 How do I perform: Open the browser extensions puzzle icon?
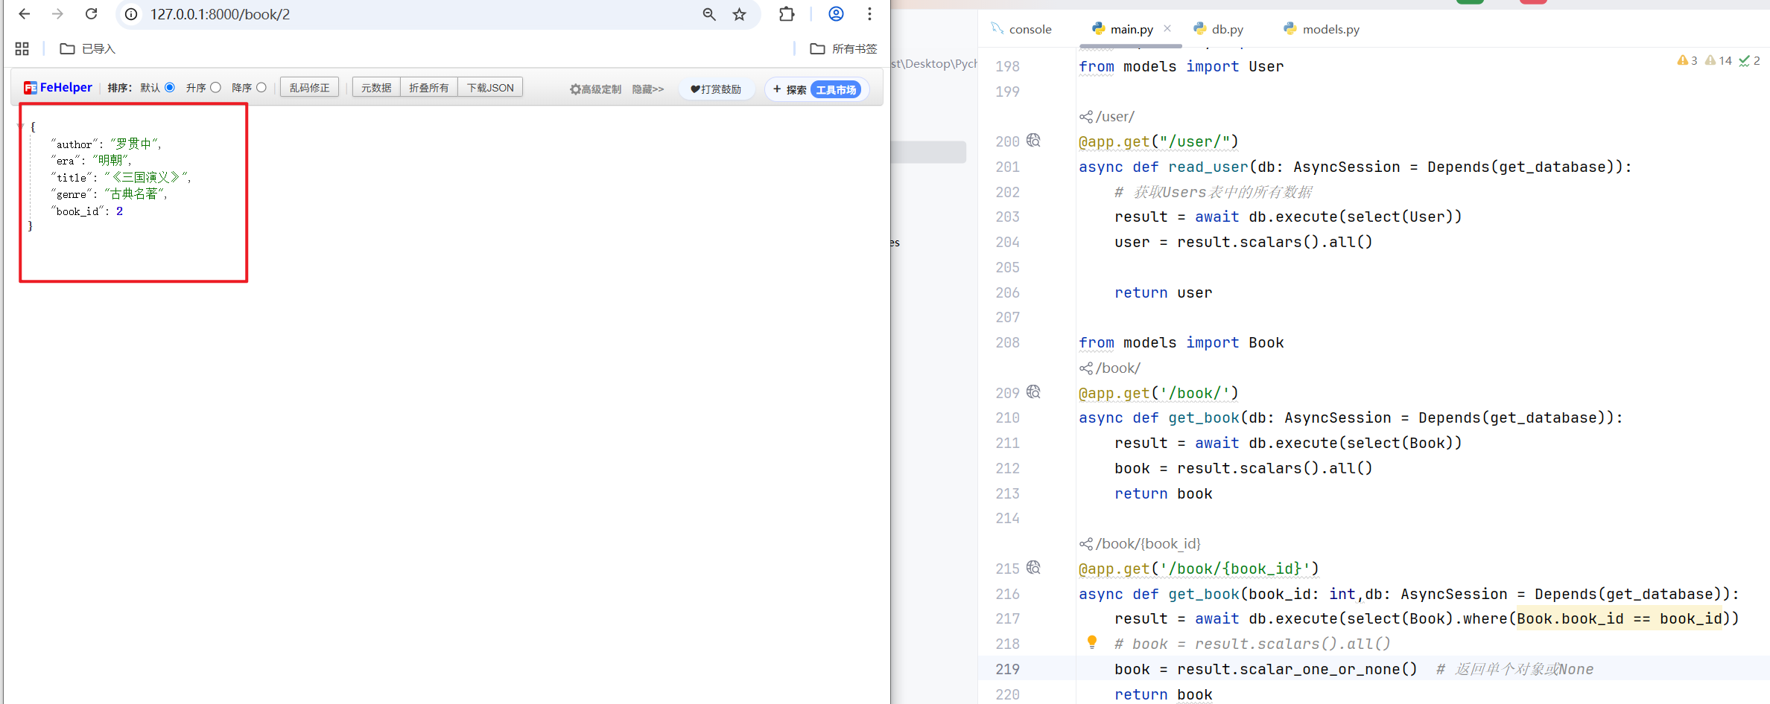coord(787,14)
